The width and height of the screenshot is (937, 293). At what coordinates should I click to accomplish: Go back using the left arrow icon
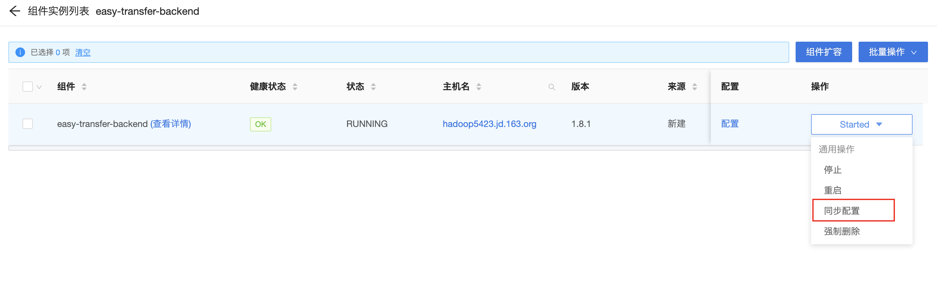point(14,11)
